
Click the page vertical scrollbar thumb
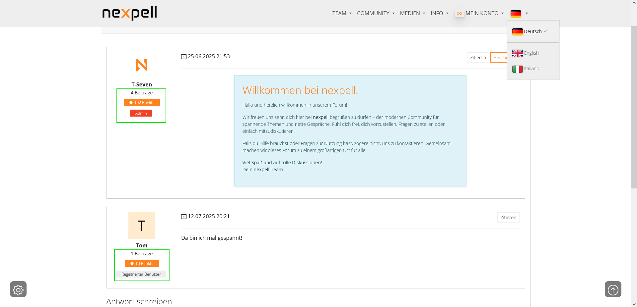click(x=634, y=106)
